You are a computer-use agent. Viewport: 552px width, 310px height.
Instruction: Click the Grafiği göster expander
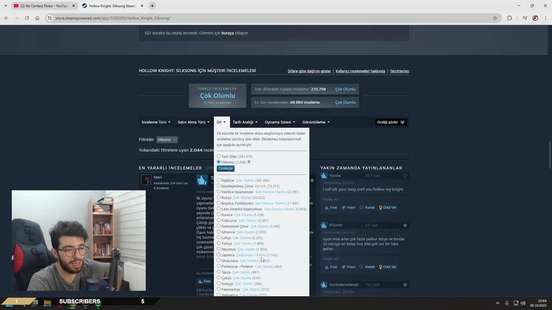coord(391,122)
